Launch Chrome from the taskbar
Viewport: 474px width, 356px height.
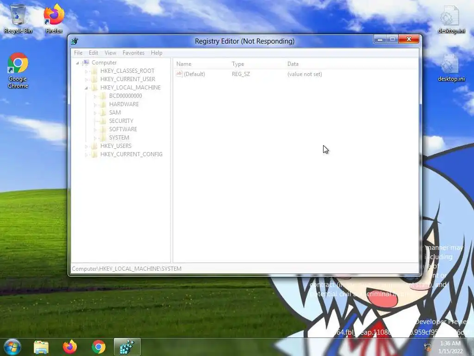pyautogui.click(x=99, y=347)
